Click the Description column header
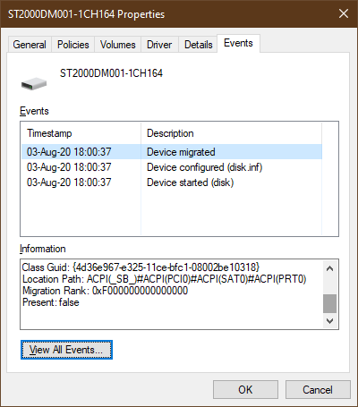358x407 pixels. pyautogui.click(x=231, y=133)
